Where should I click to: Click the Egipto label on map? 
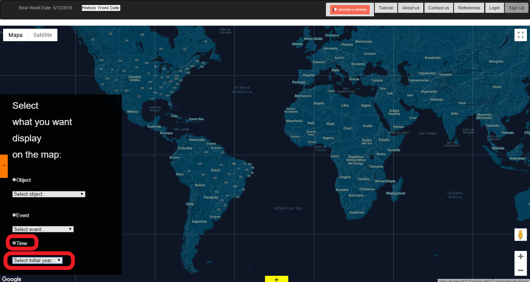pyautogui.click(x=366, y=105)
